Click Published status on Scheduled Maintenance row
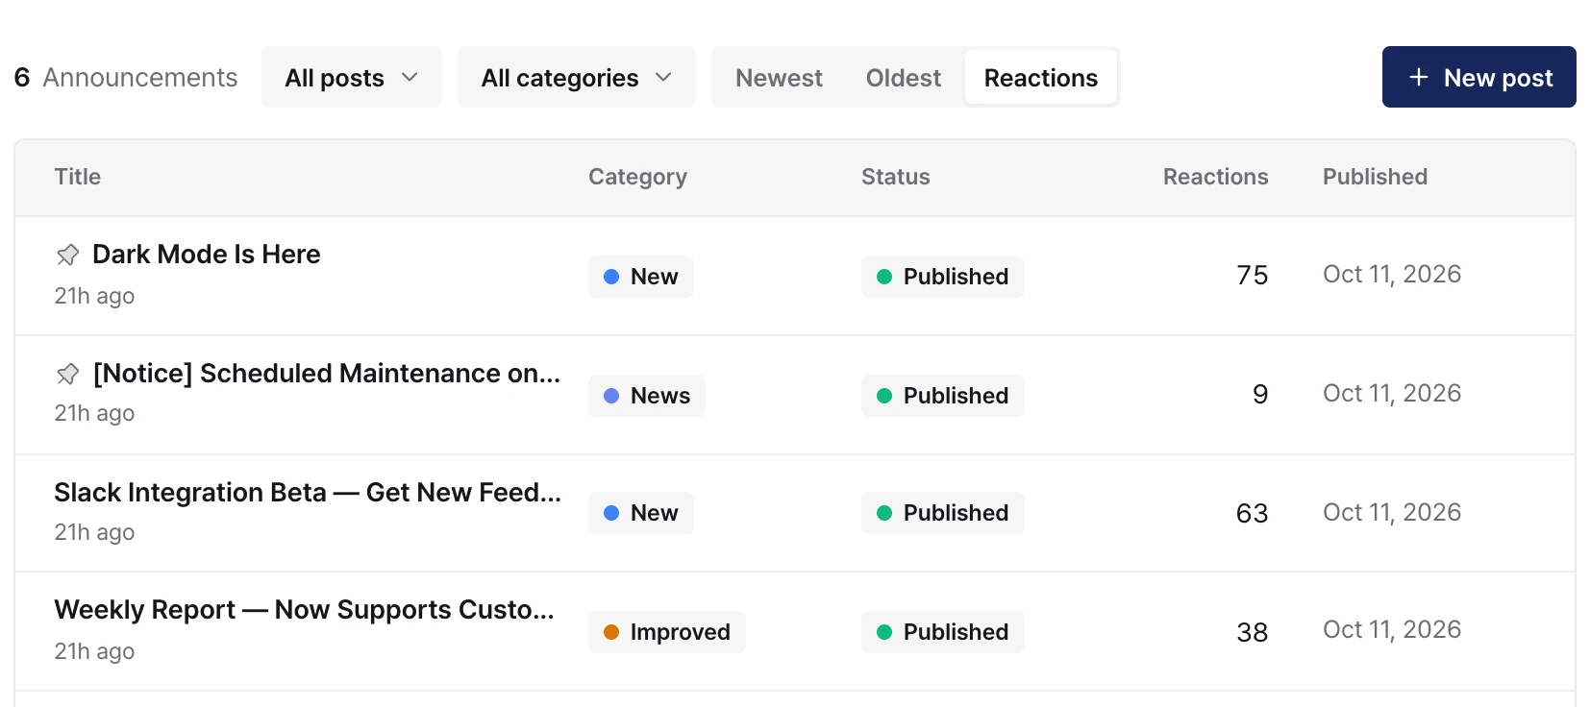Image resolution: width=1590 pixels, height=707 pixels. pos(943,396)
